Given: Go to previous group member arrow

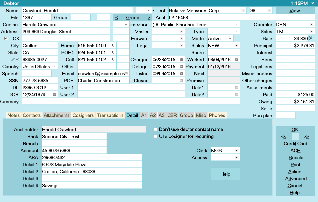Looking at the screenshot, I should [117, 17].
